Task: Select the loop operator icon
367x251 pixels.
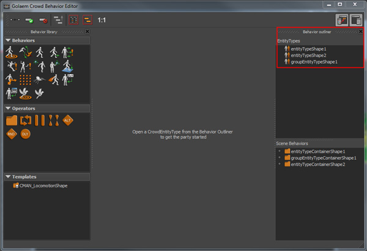Action: [26, 121]
